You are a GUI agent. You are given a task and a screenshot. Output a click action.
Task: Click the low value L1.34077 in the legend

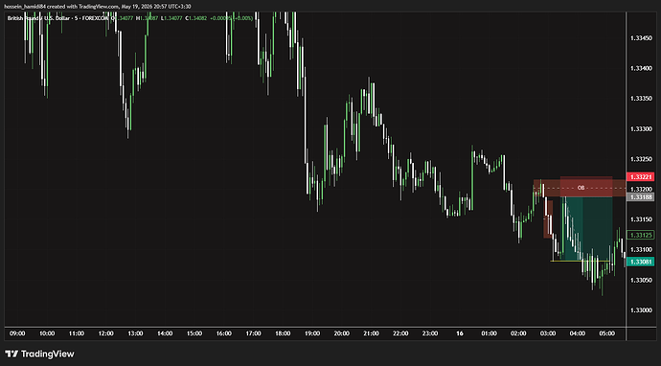[171, 18]
